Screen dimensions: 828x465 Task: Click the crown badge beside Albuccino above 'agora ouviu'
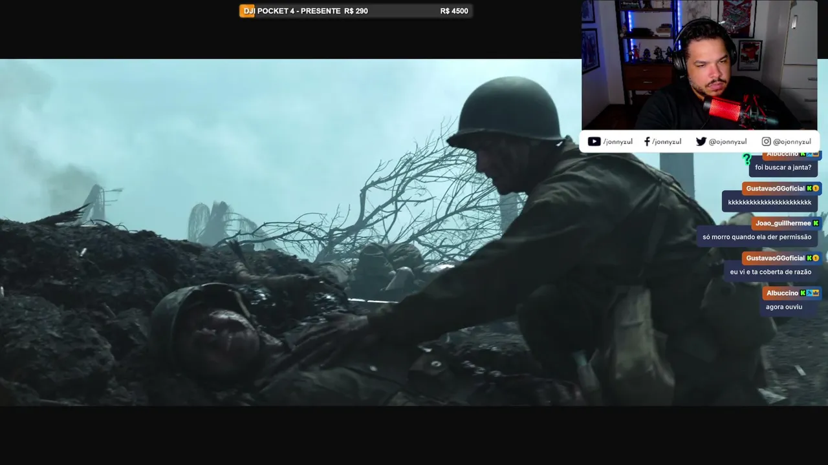point(816,293)
